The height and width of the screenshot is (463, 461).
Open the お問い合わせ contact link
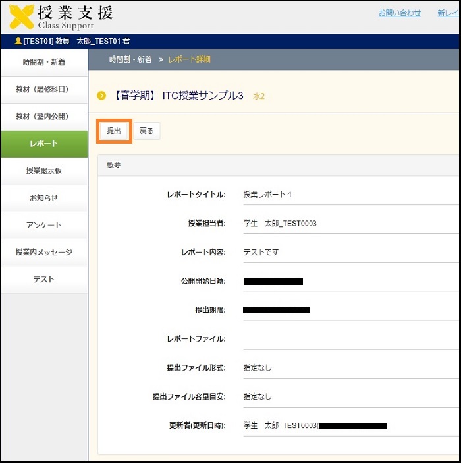click(399, 13)
